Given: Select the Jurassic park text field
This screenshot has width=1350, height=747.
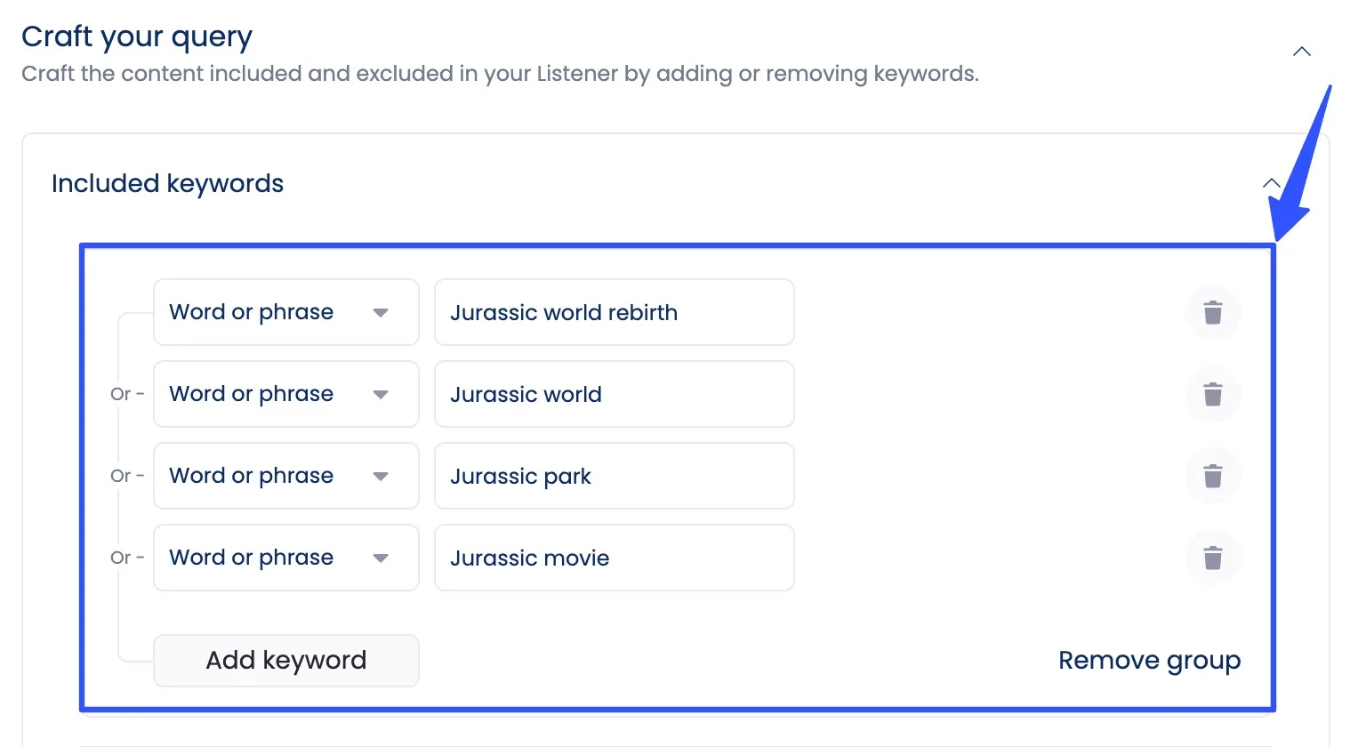Looking at the screenshot, I should click(x=614, y=476).
